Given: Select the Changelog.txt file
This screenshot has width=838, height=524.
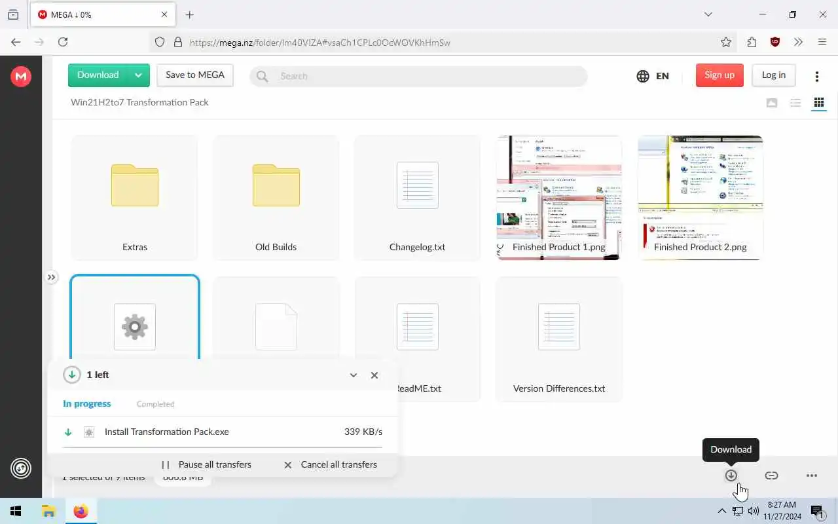Looking at the screenshot, I should 418,198.
